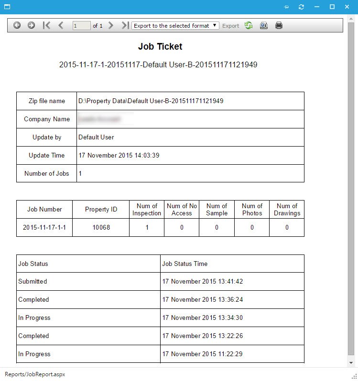Viewport: 358px width, 381px height.
Task: Click the In Progress 13:34:30 time
Action: [x=232, y=318]
